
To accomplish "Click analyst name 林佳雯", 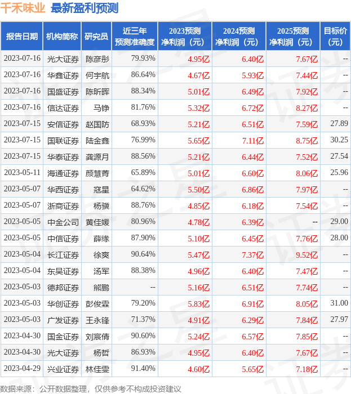I will click(97, 369).
